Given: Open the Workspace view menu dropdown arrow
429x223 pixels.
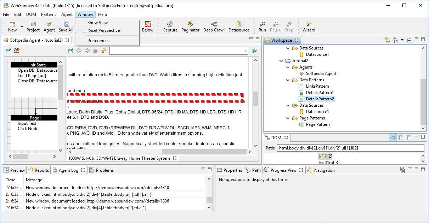Looking at the screenshot, I should click(x=402, y=40).
